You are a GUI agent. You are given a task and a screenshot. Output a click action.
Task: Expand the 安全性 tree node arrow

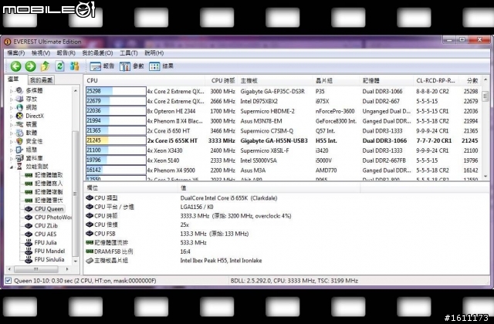pos(12,142)
